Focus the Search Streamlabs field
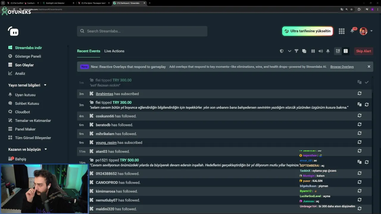The height and width of the screenshot is (214, 381). pos(142,31)
